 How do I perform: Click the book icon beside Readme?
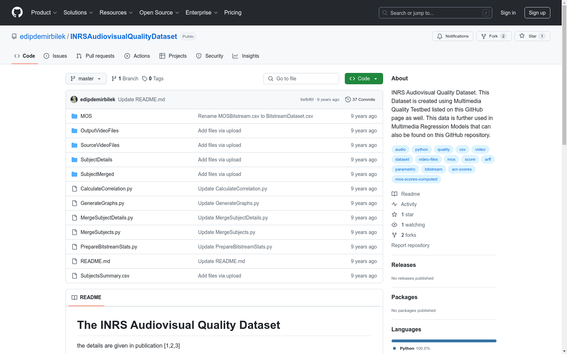click(x=394, y=194)
